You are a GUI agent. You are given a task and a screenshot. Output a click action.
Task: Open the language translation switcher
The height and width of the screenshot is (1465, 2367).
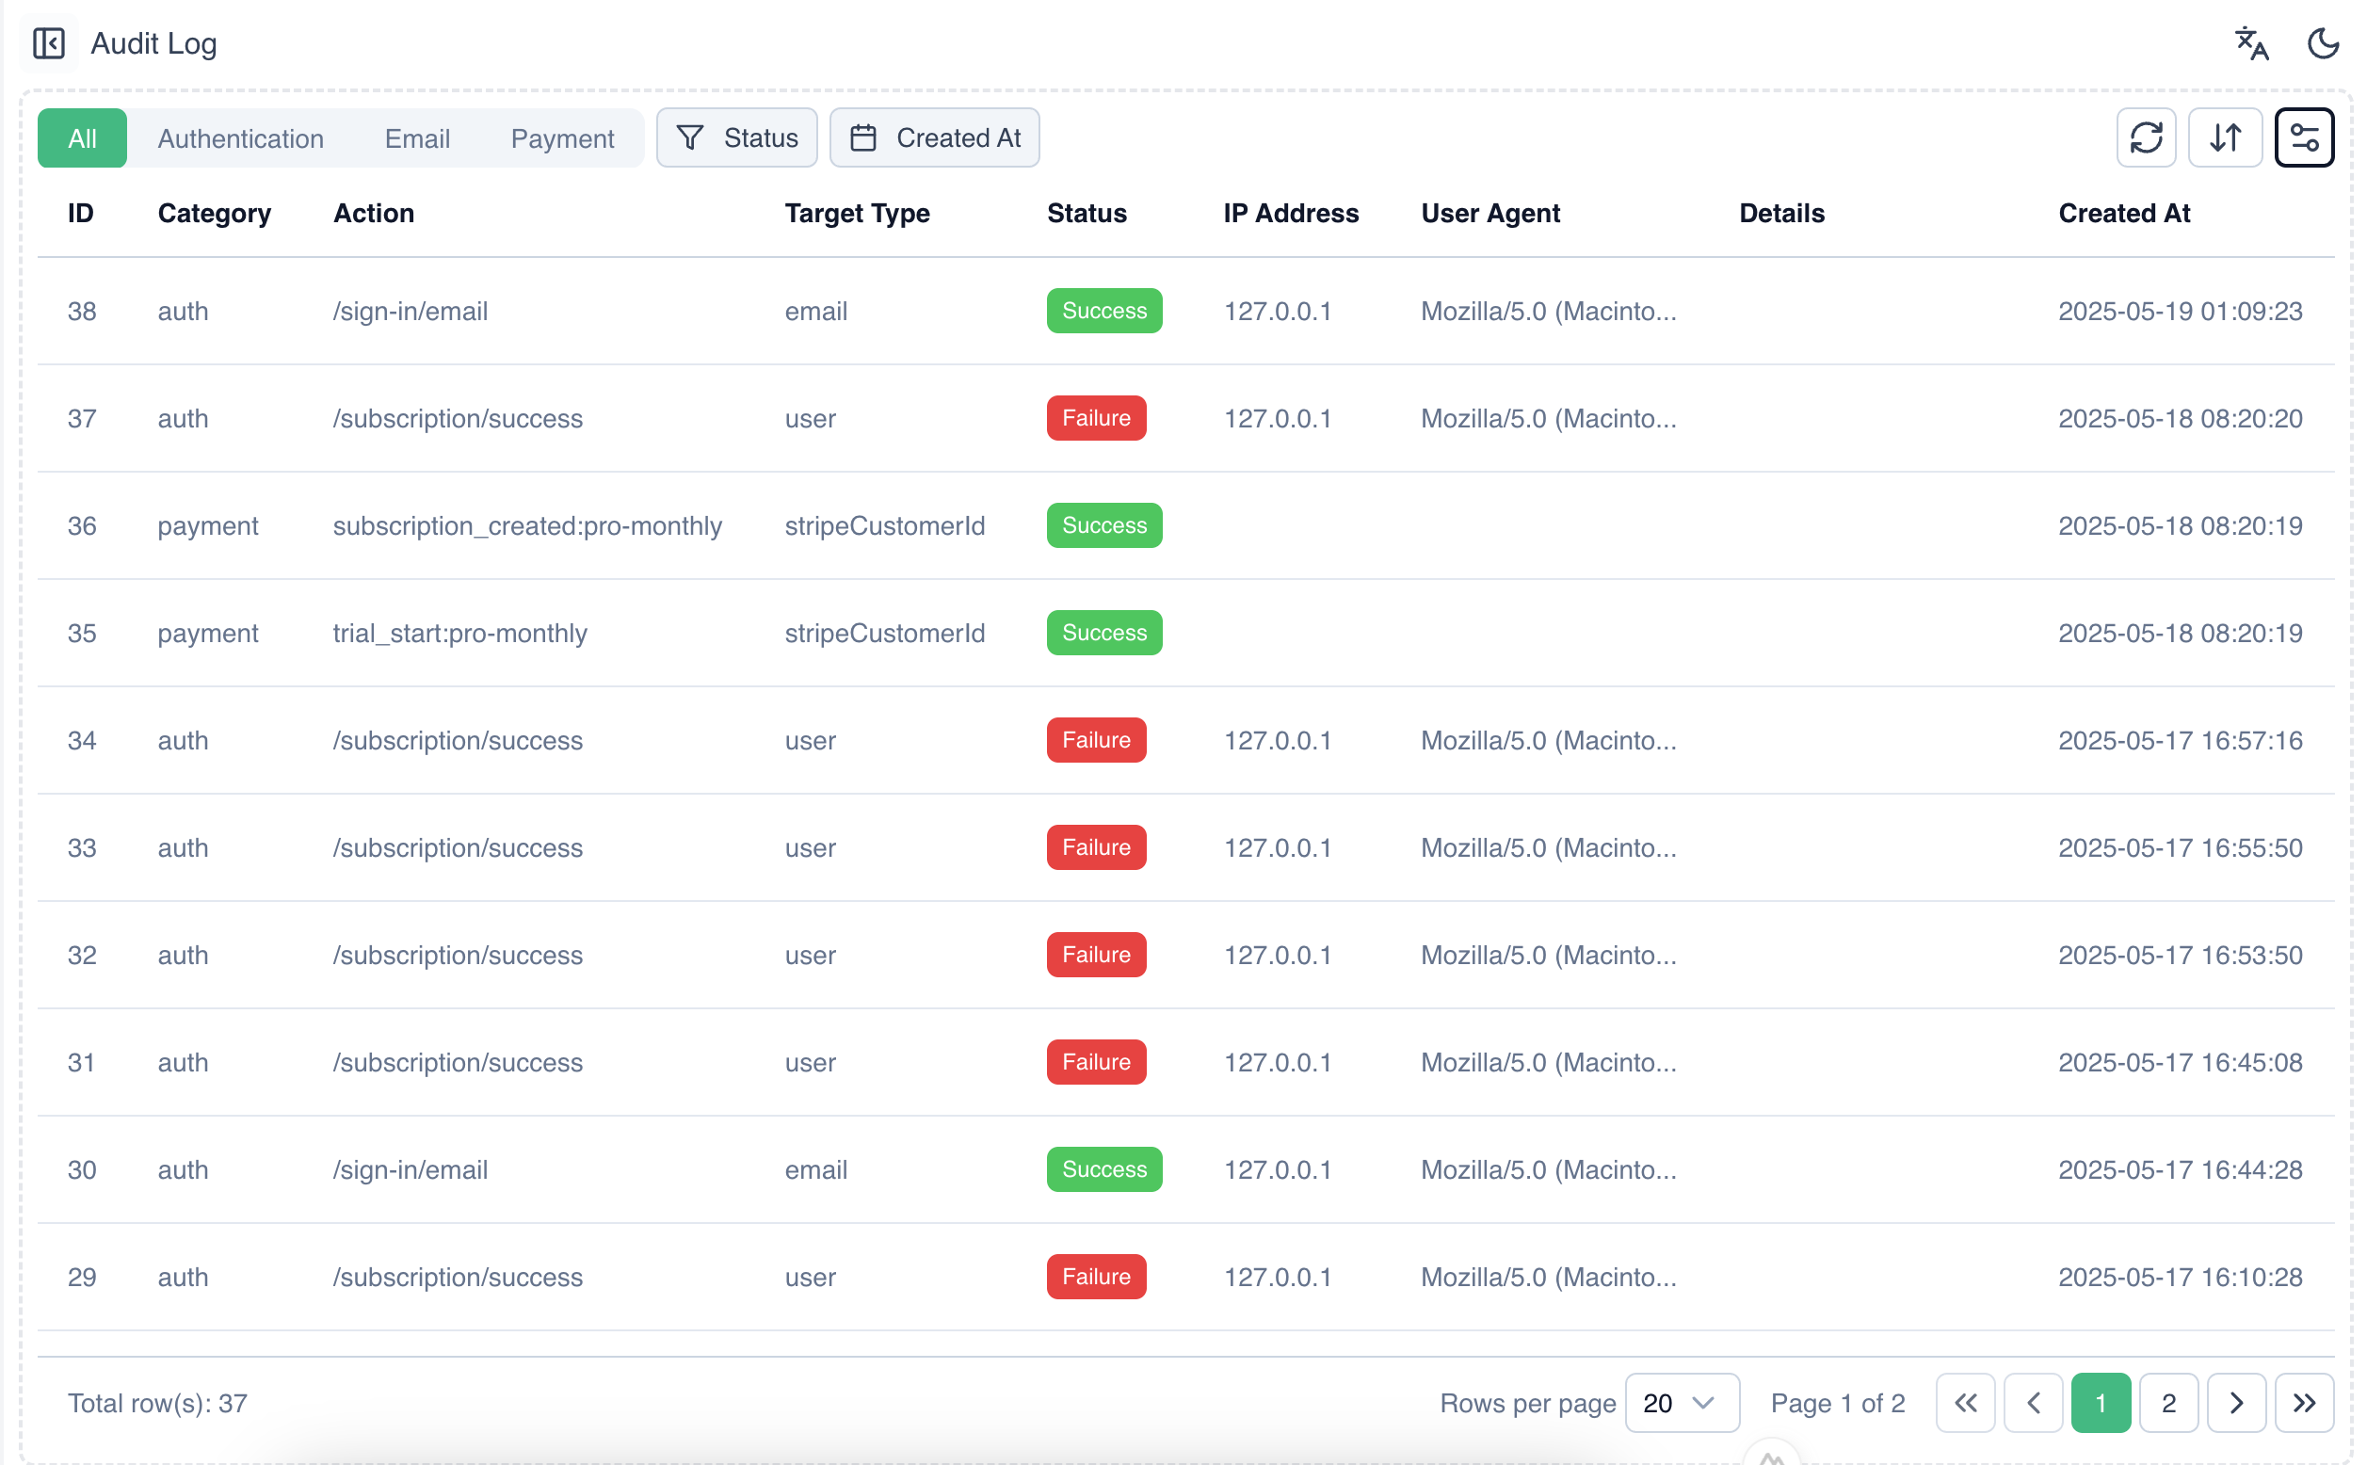(2251, 43)
